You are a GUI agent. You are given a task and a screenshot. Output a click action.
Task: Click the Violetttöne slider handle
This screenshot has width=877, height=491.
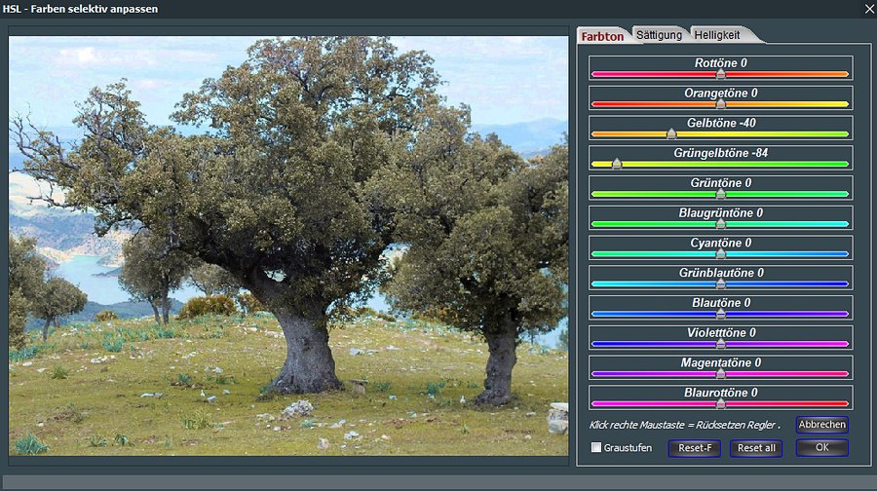[721, 345]
